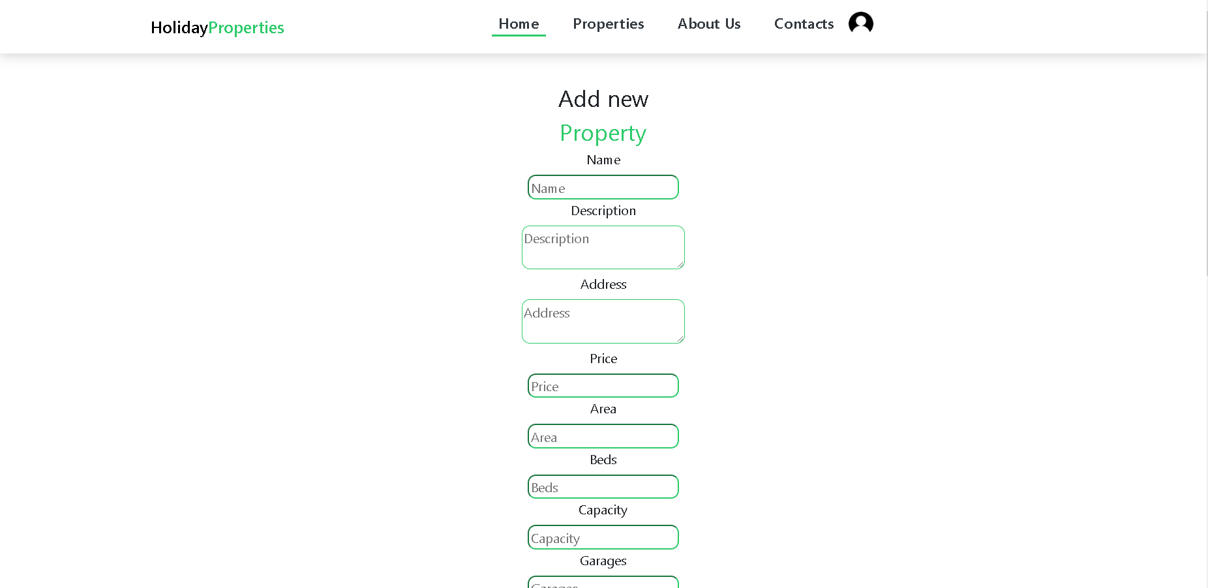The height and width of the screenshot is (588, 1208).
Task: Focus the Beds input field
Action: point(603,486)
